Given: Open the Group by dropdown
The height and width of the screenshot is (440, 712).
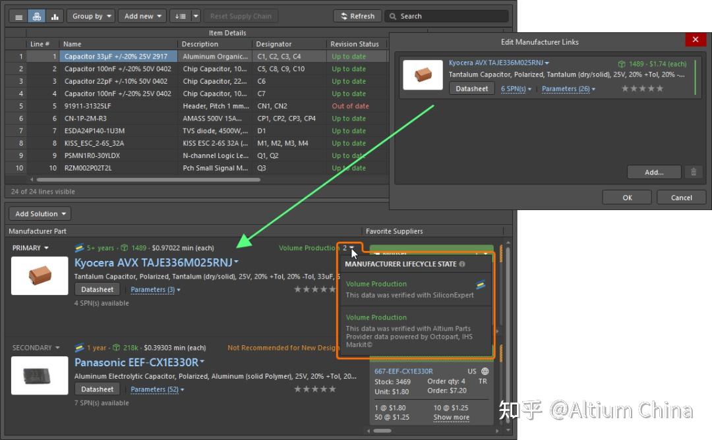Looking at the screenshot, I should [91, 16].
